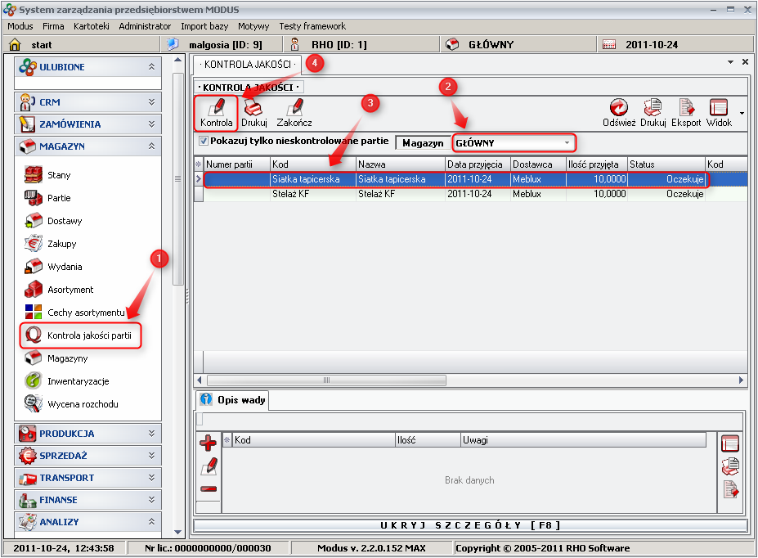
Task: Select the Opis wady tab
Action: (x=232, y=400)
